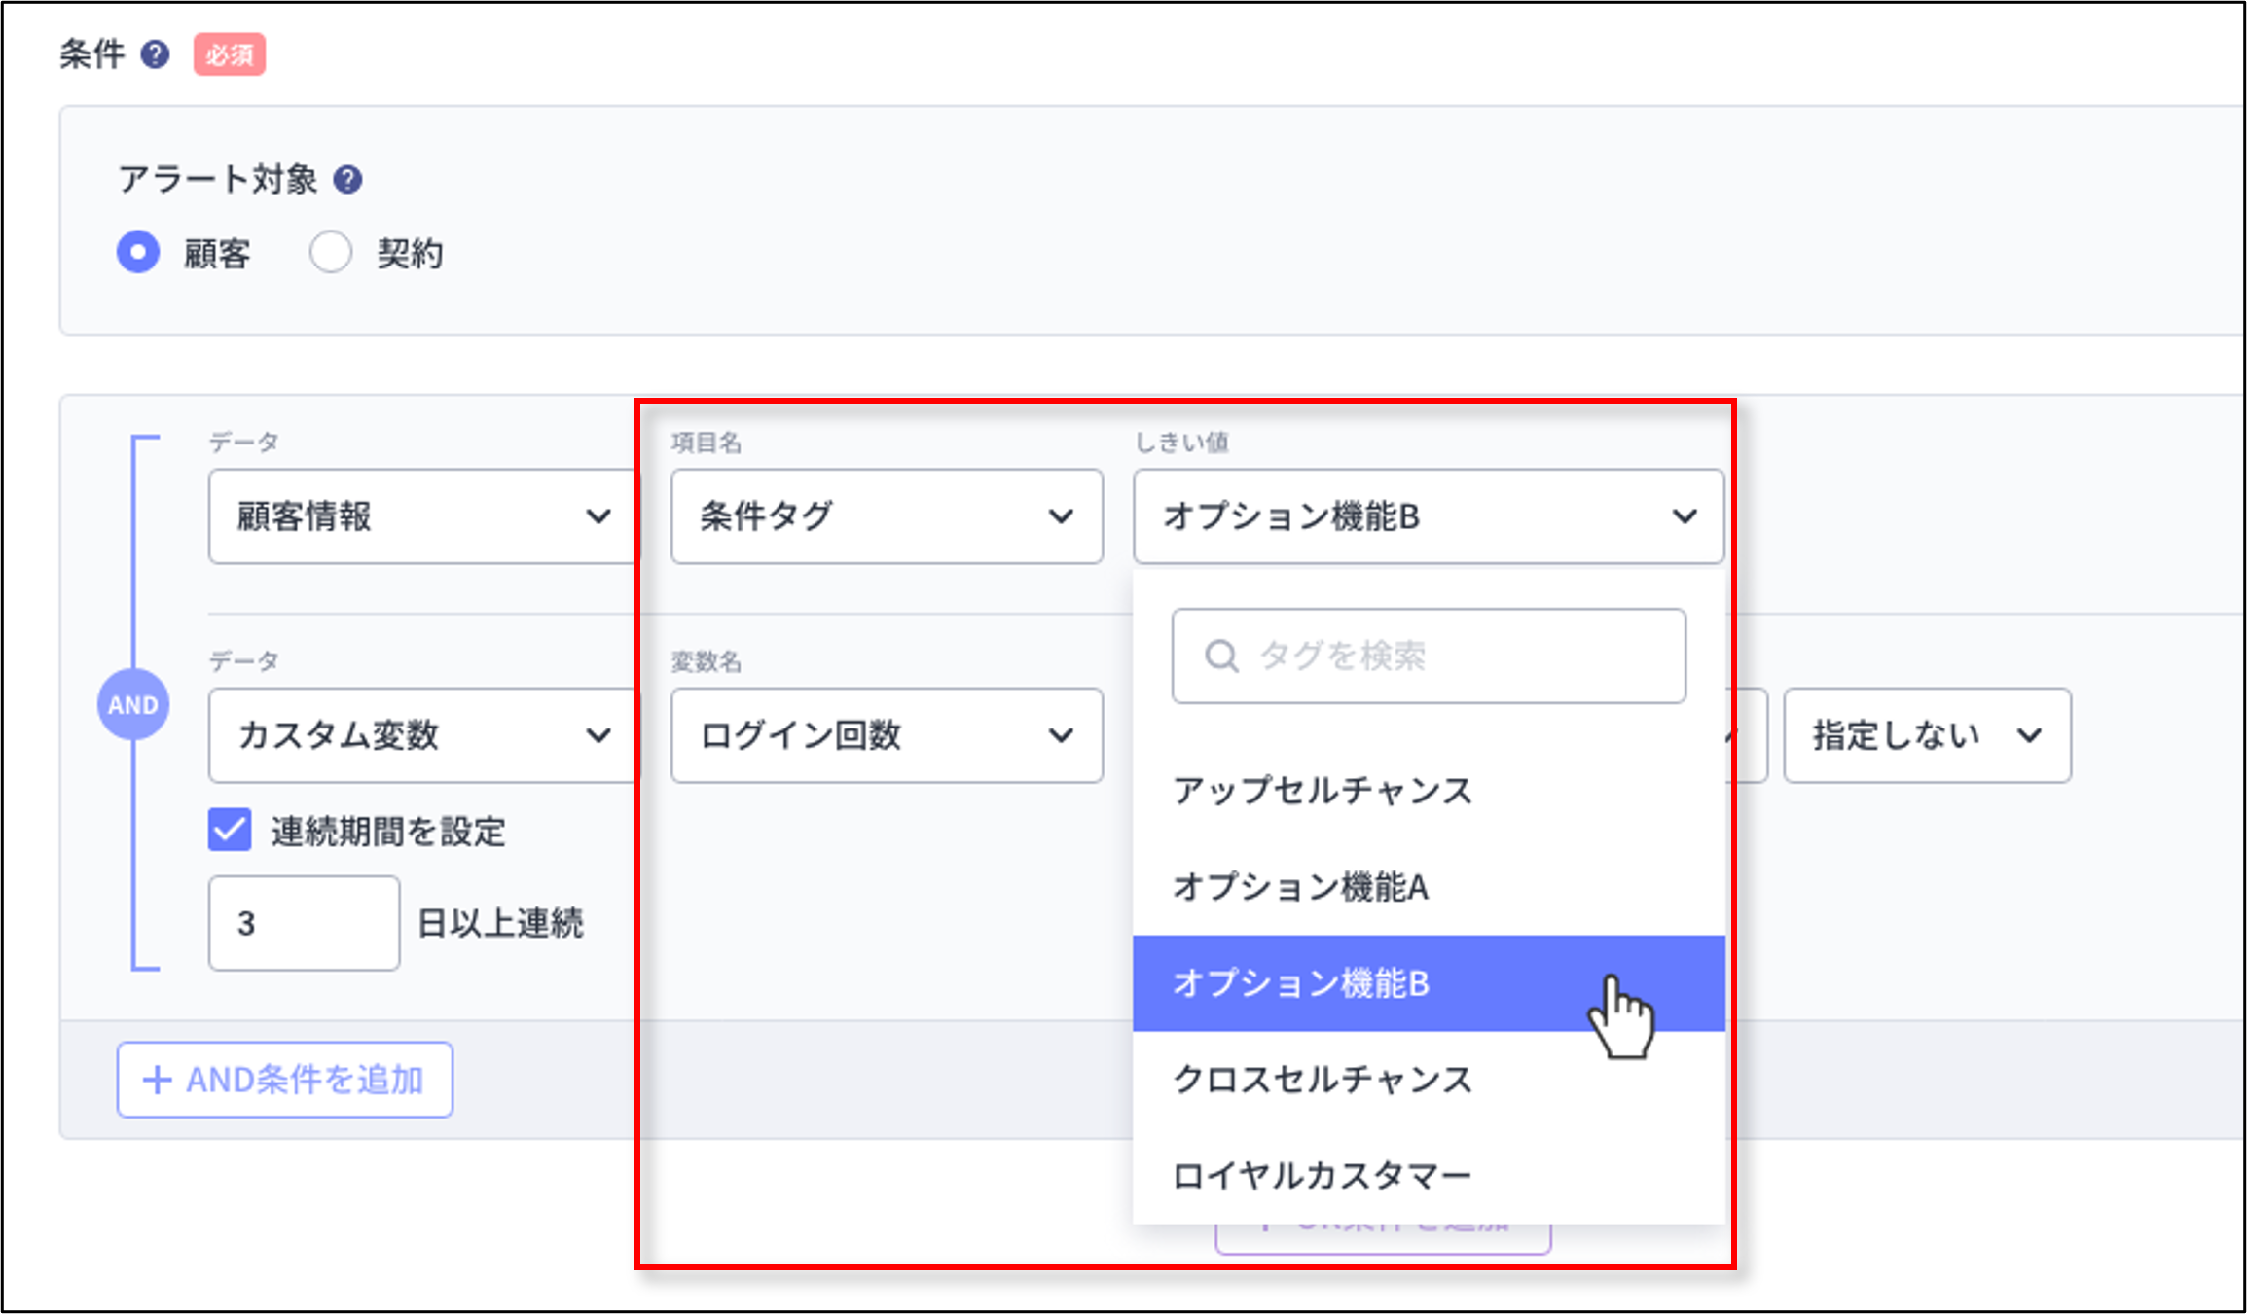The height and width of the screenshot is (1314, 2247).
Task: Open the 指定しない dropdown
Action: 1927,736
